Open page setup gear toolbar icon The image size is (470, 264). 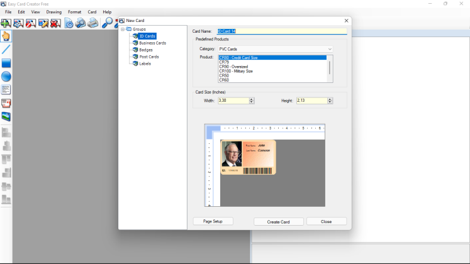(x=69, y=23)
